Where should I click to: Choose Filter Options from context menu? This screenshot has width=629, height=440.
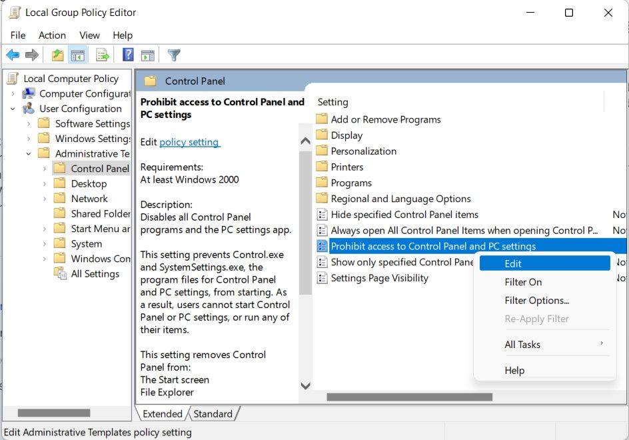click(545, 300)
